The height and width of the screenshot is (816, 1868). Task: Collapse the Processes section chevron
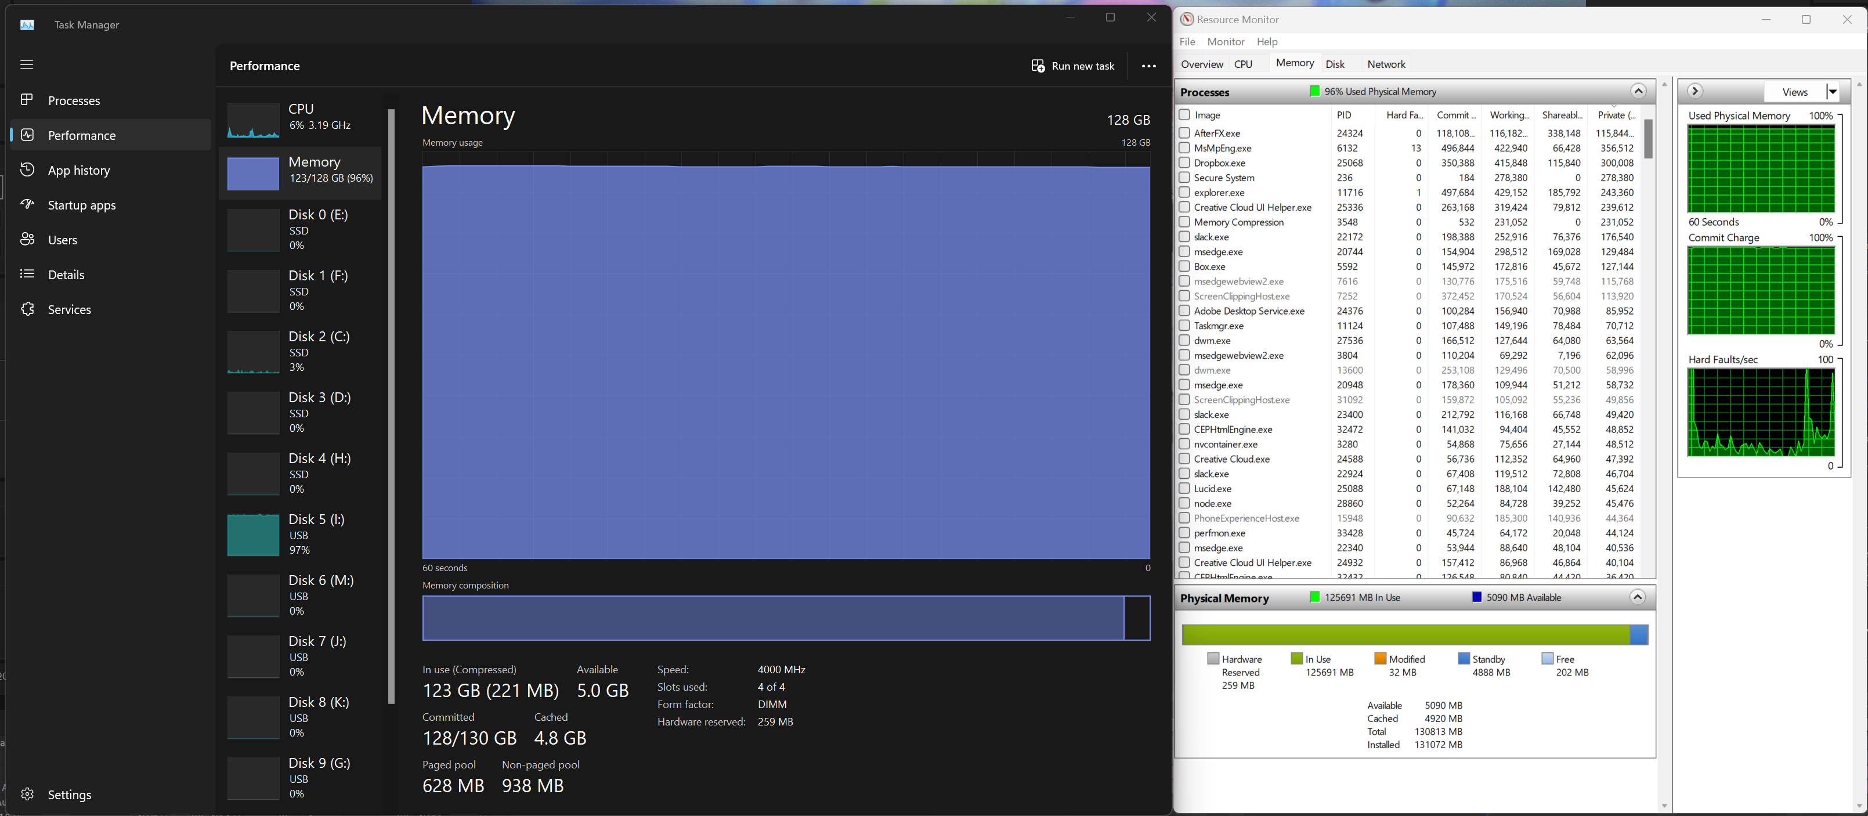point(1638,91)
